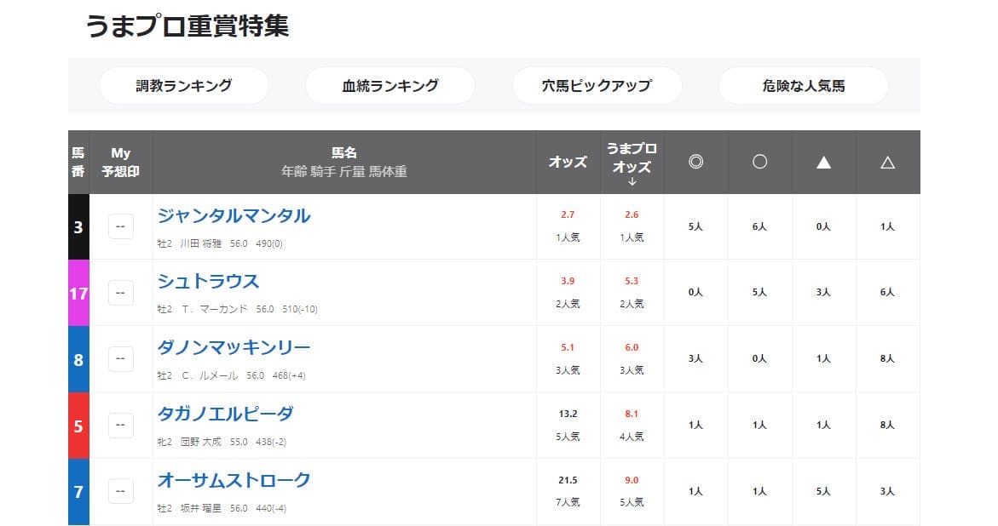Click the blue horse number 8 badge

point(78,359)
